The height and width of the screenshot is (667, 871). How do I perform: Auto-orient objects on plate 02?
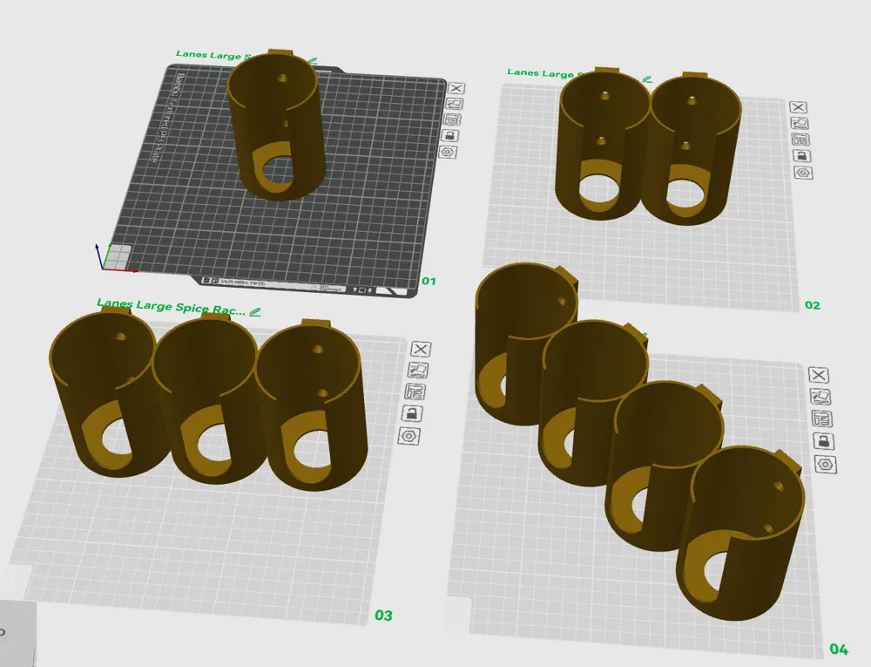click(x=800, y=123)
